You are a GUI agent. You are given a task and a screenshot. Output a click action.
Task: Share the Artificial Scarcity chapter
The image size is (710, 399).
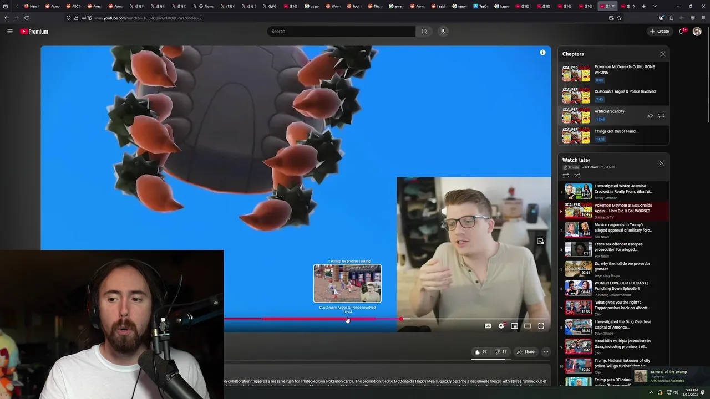[x=650, y=116]
